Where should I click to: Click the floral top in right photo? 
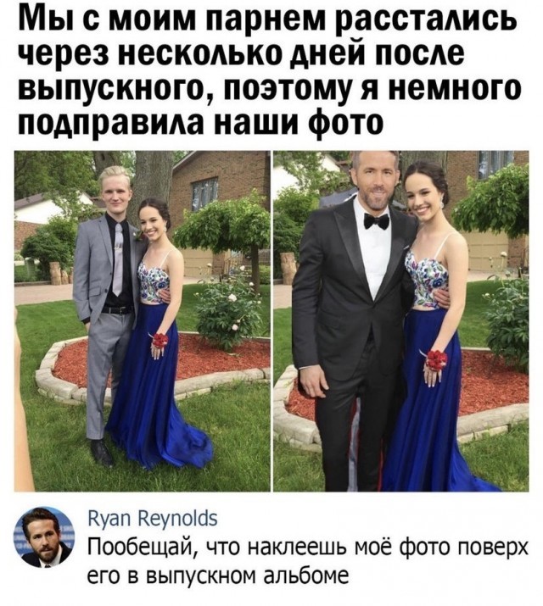click(427, 277)
